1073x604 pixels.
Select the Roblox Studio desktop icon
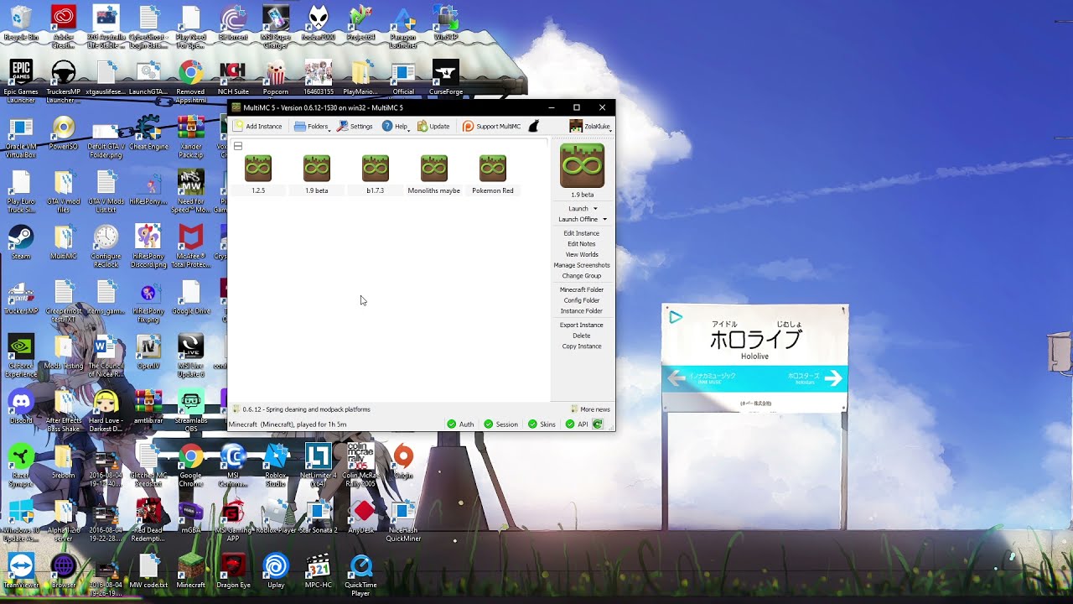(276, 465)
